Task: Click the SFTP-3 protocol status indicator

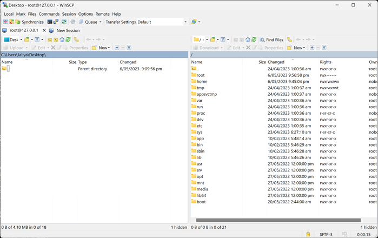Action: point(326,234)
